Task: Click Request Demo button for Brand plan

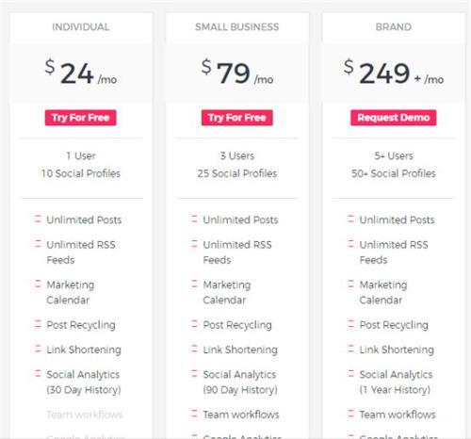Action: click(394, 118)
